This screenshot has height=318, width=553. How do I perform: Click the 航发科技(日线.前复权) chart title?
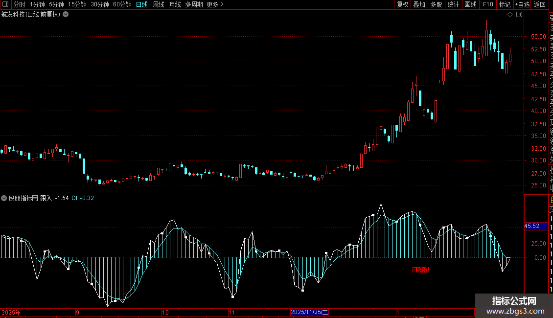pyautogui.click(x=31, y=15)
